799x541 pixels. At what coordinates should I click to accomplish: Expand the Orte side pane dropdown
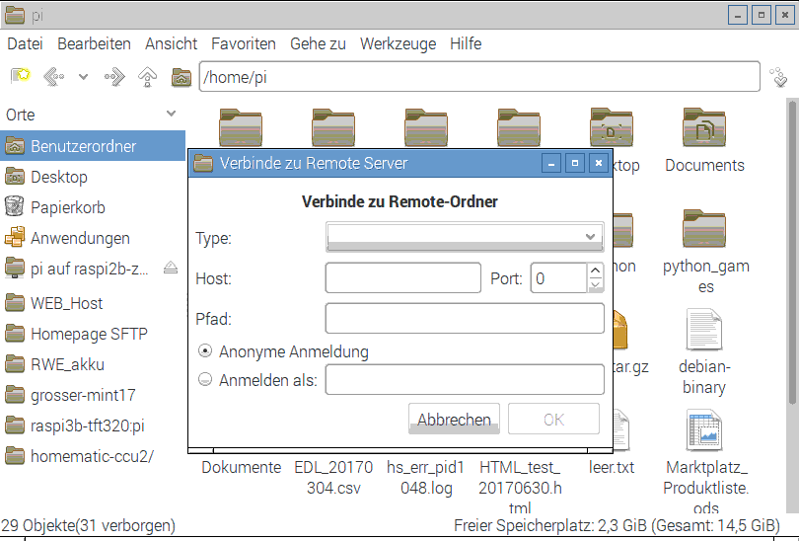coord(172,115)
